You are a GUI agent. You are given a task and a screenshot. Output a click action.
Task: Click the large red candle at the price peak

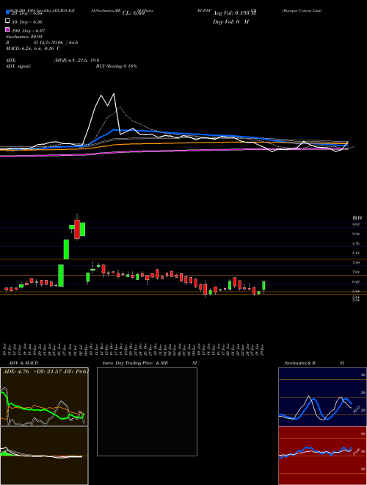[x=77, y=229]
